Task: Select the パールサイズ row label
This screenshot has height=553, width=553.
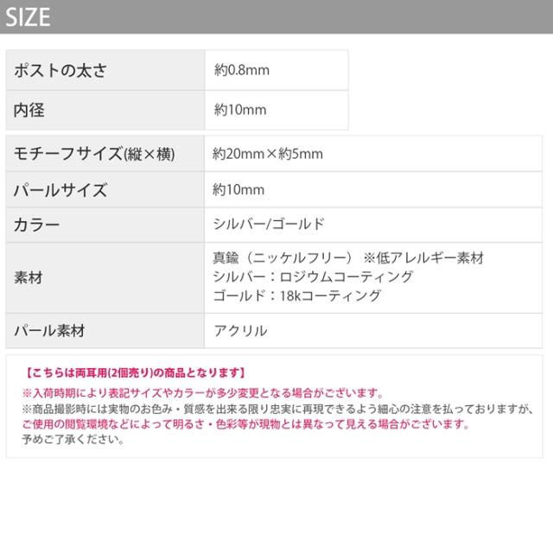Action: click(60, 190)
